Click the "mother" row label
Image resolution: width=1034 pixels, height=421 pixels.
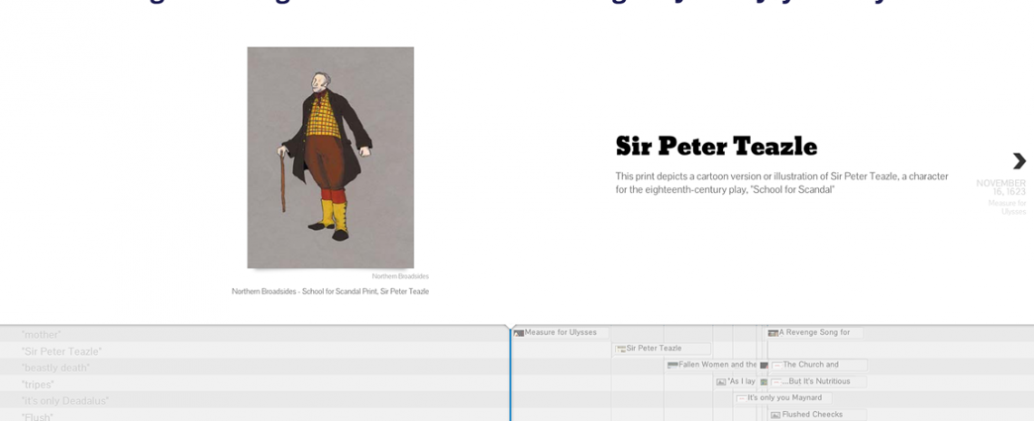(x=41, y=335)
